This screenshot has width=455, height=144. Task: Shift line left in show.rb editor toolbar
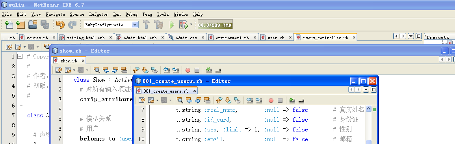point(166,70)
